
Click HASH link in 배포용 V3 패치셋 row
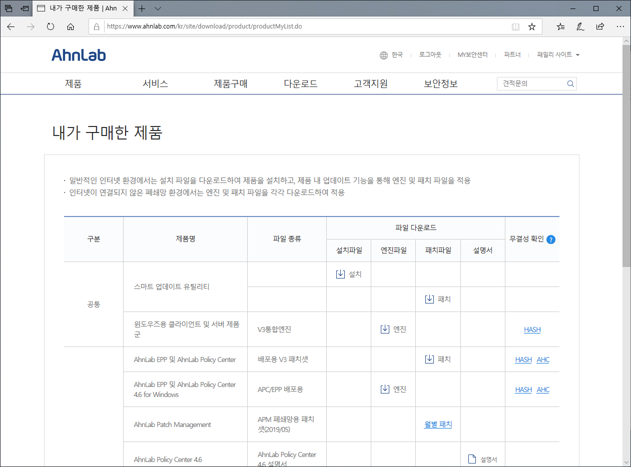tap(523, 359)
